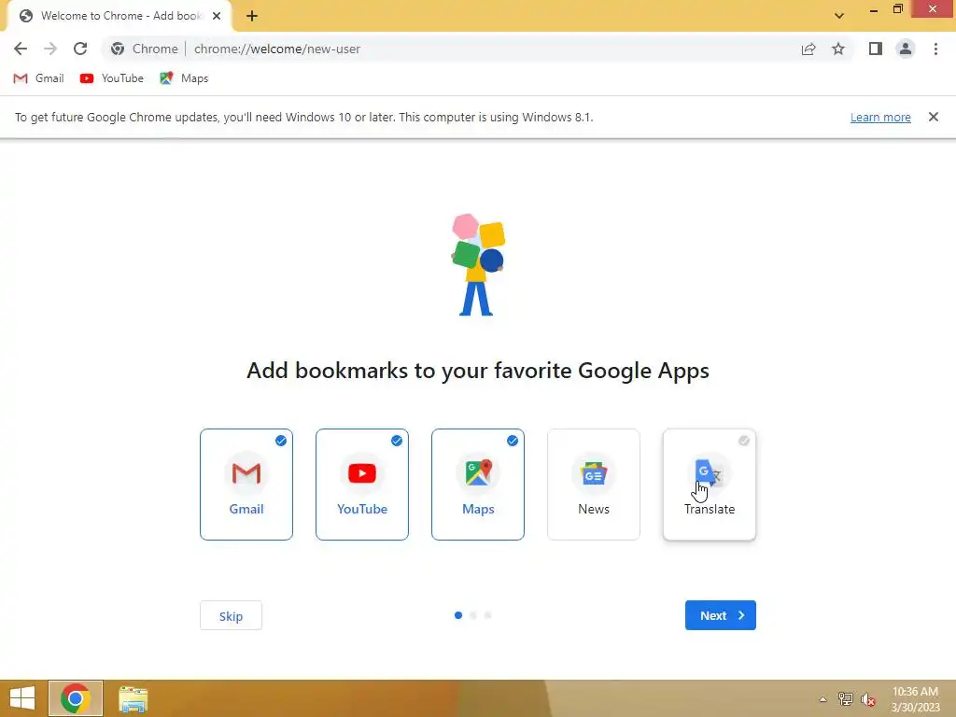This screenshot has width=956, height=717.
Task: Reload the current Chrome page
Action: (80, 49)
